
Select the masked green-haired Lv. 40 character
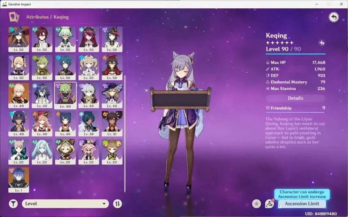click(x=65, y=96)
